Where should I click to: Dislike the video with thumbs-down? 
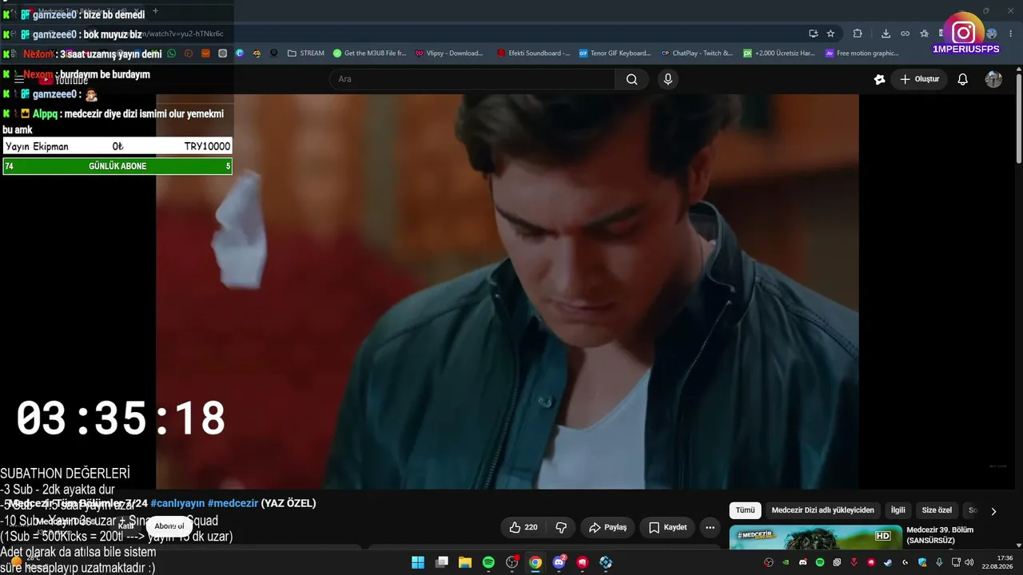[x=561, y=527]
